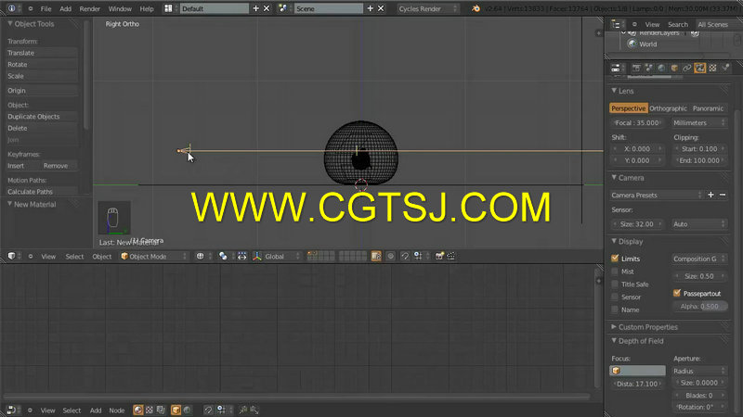
Task: Click the OpenGL render image camera icon
Action: pyautogui.click(x=439, y=257)
